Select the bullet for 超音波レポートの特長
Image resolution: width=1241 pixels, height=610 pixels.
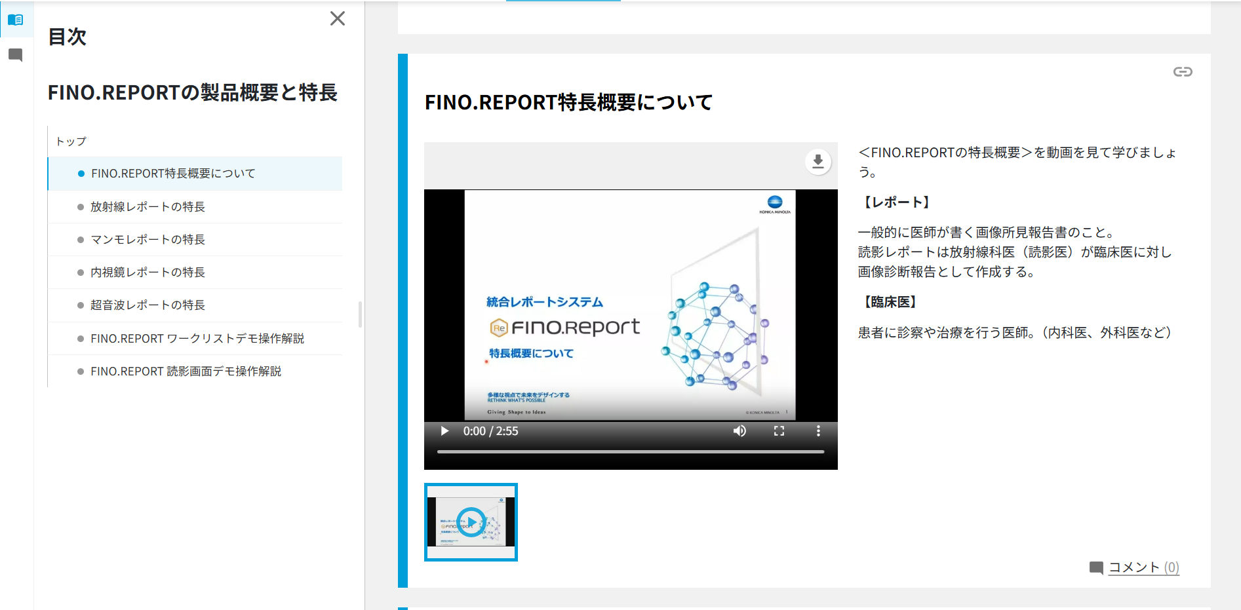click(81, 305)
